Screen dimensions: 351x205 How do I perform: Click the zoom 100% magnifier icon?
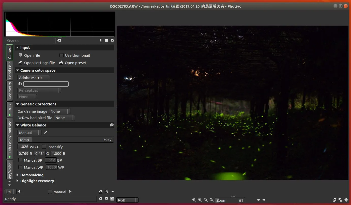(x=212, y=200)
